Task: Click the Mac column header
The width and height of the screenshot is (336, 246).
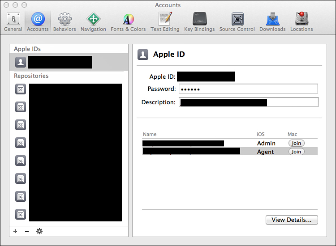Action: coord(292,134)
